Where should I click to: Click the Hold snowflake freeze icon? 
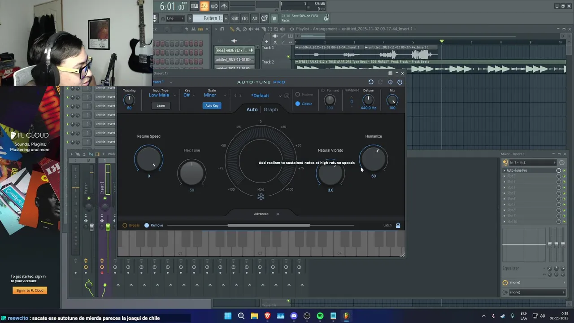261,196
